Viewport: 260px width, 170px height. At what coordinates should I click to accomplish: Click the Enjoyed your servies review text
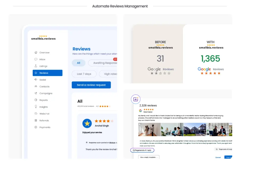point(92,132)
